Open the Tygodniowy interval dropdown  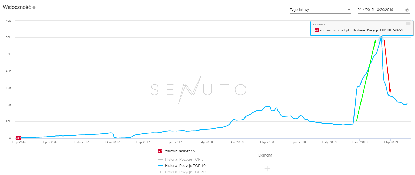coord(318,10)
